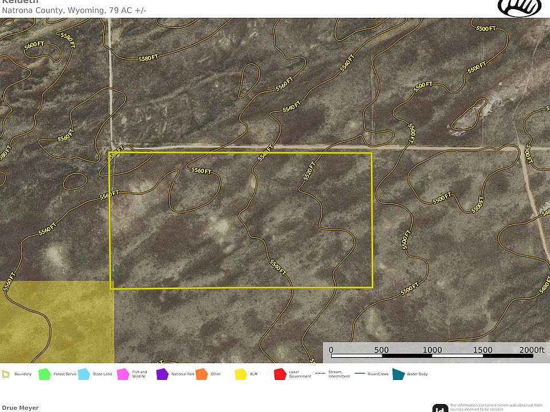Pick the pink Fish and Wildlife swatch
550x412 pixels.
click(123, 374)
